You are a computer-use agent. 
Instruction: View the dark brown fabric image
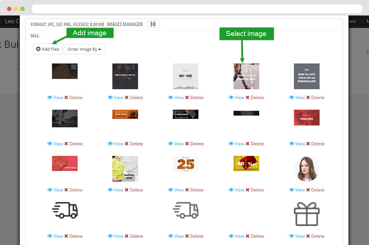click(55, 98)
